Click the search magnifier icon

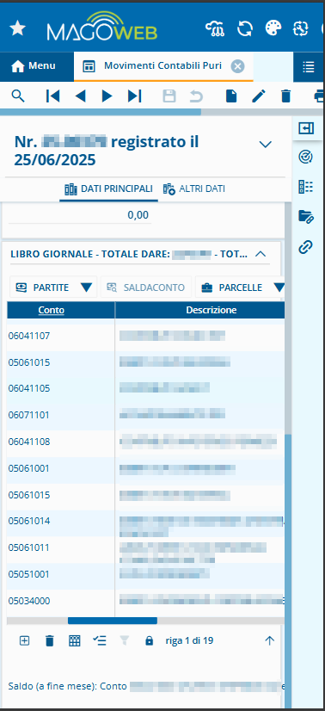click(x=18, y=96)
